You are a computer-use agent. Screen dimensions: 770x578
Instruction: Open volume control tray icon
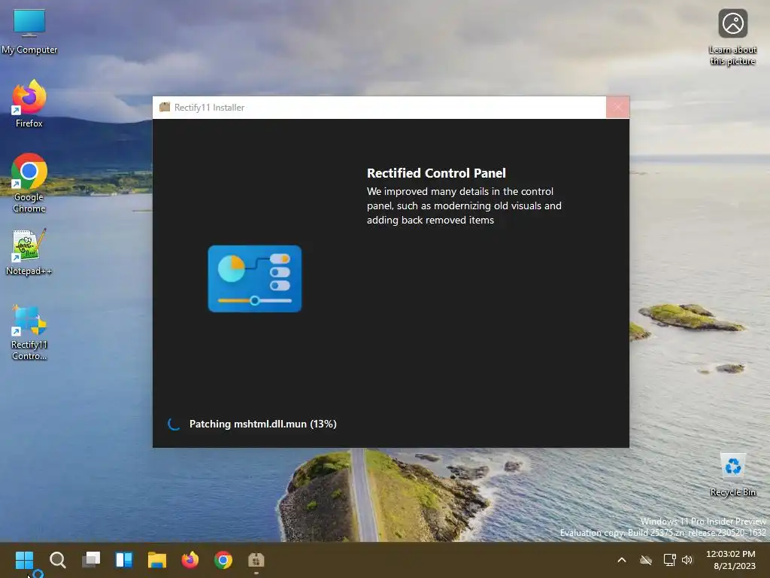tap(687, 560)
